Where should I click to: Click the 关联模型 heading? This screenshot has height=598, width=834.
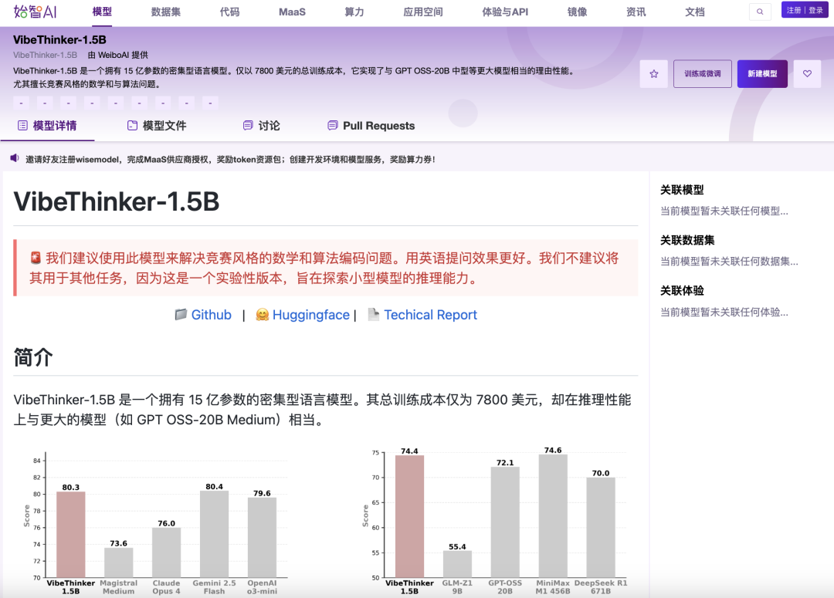(682, 190)
